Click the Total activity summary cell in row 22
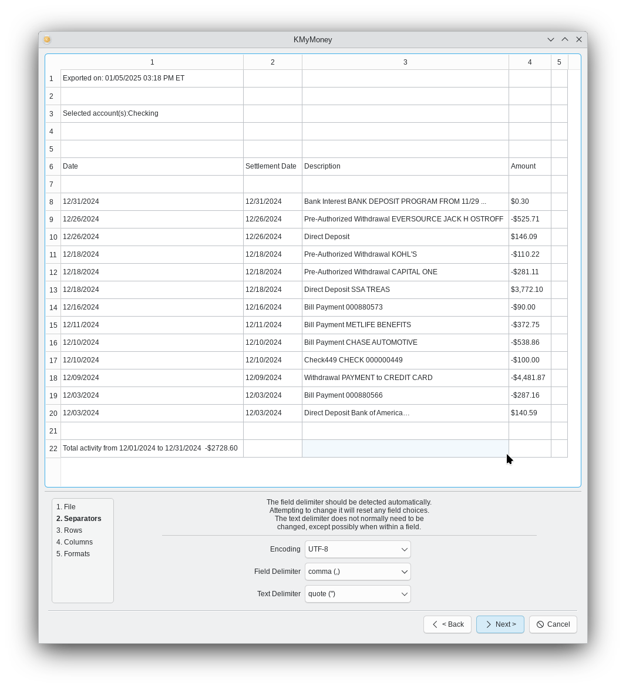626x689 pixels. coord(152,448)
